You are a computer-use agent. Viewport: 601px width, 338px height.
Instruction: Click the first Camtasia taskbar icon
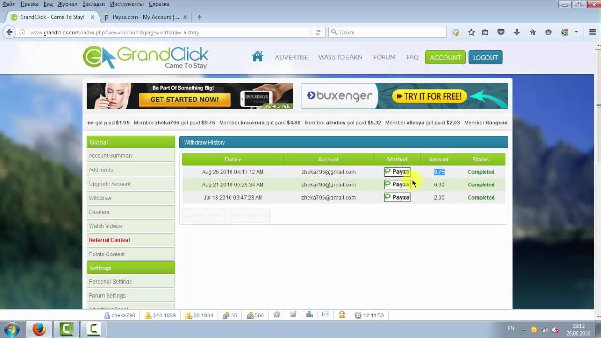[66, 330]
